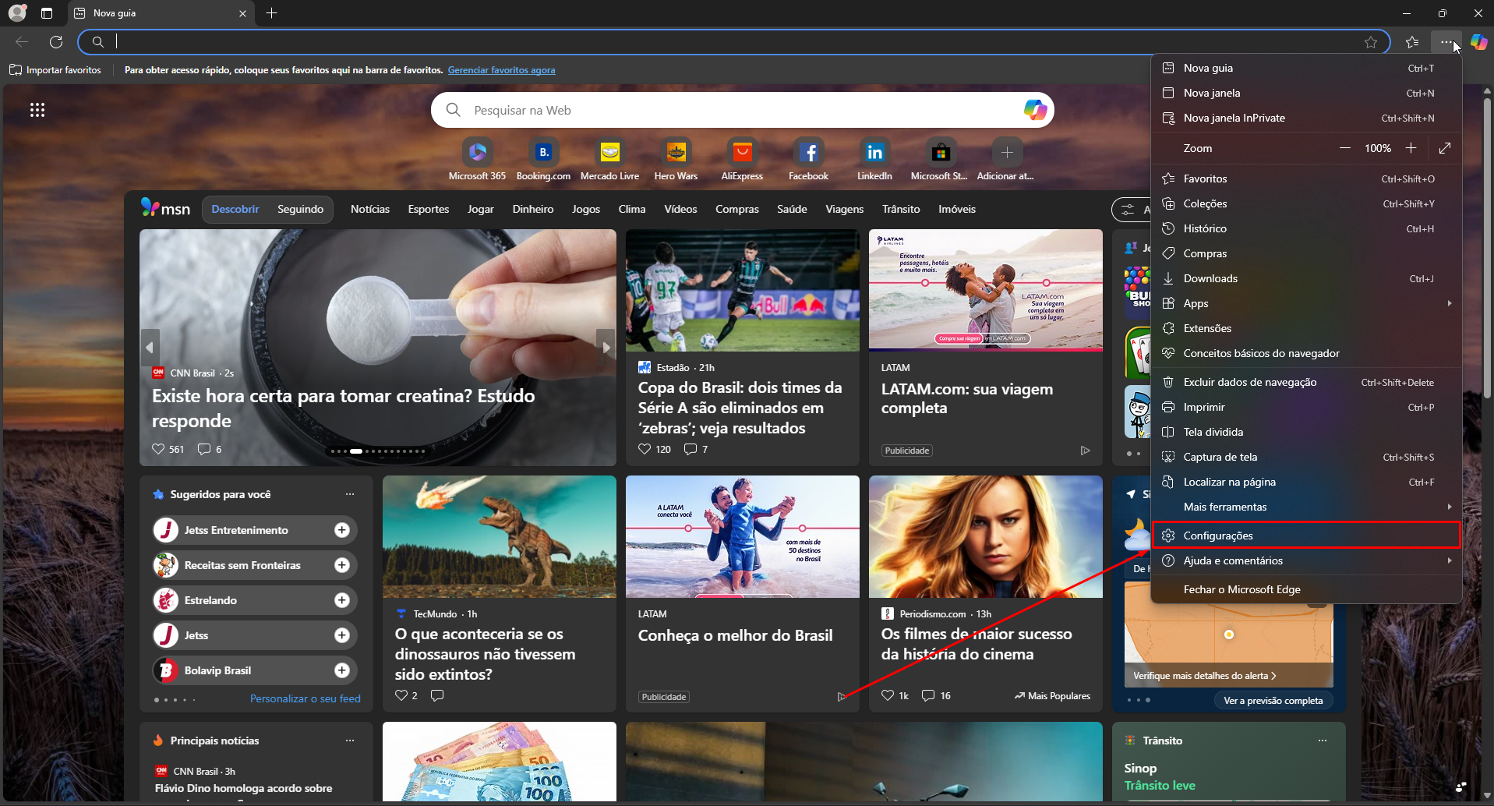Click the refresh page icon
This screenshot has height=806, width=1494.
coord(56,42)
